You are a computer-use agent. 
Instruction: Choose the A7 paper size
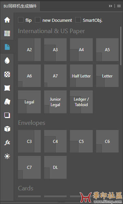pos(55,76)
